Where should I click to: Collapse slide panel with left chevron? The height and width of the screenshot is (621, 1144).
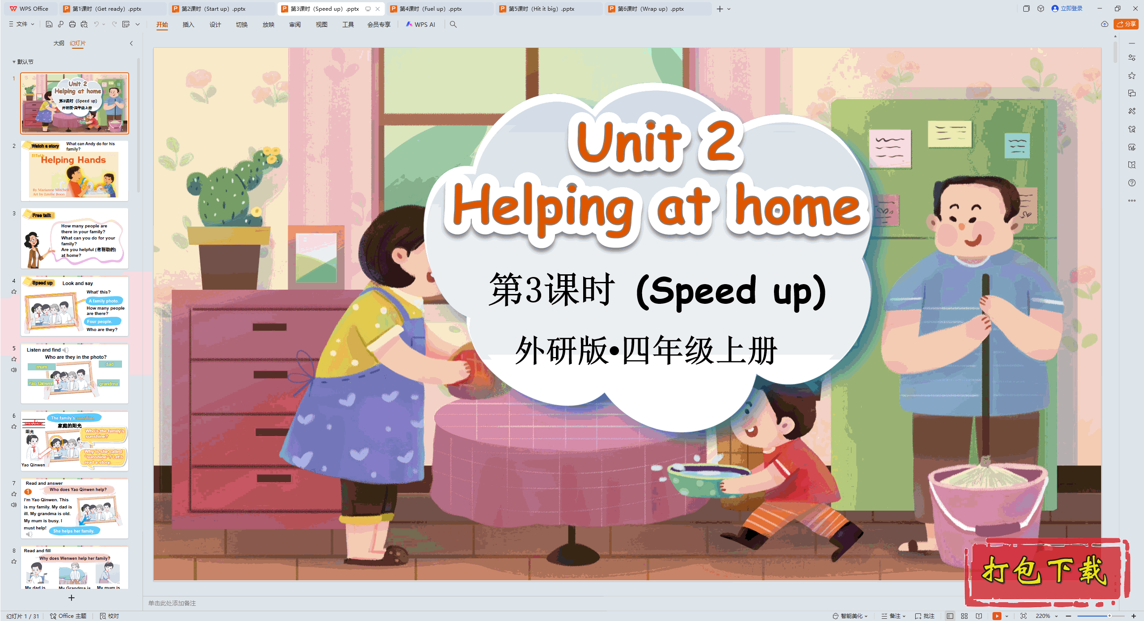[131, 43]
